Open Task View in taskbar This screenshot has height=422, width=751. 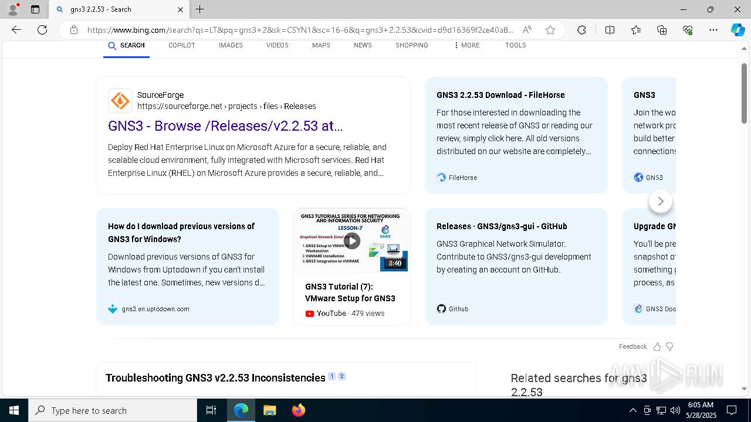click(211, 410)
